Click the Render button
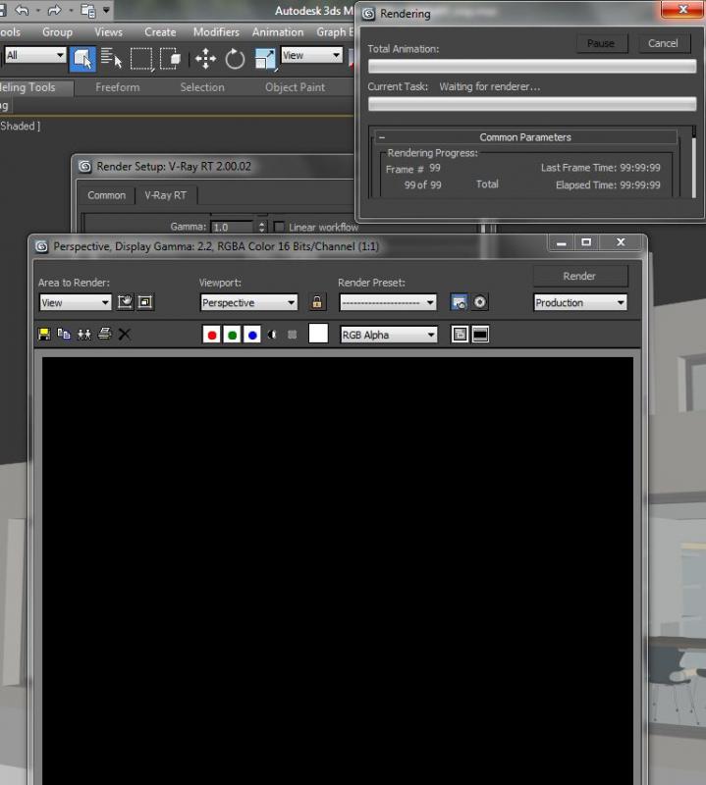706x785 pixels. click(579, 277)
